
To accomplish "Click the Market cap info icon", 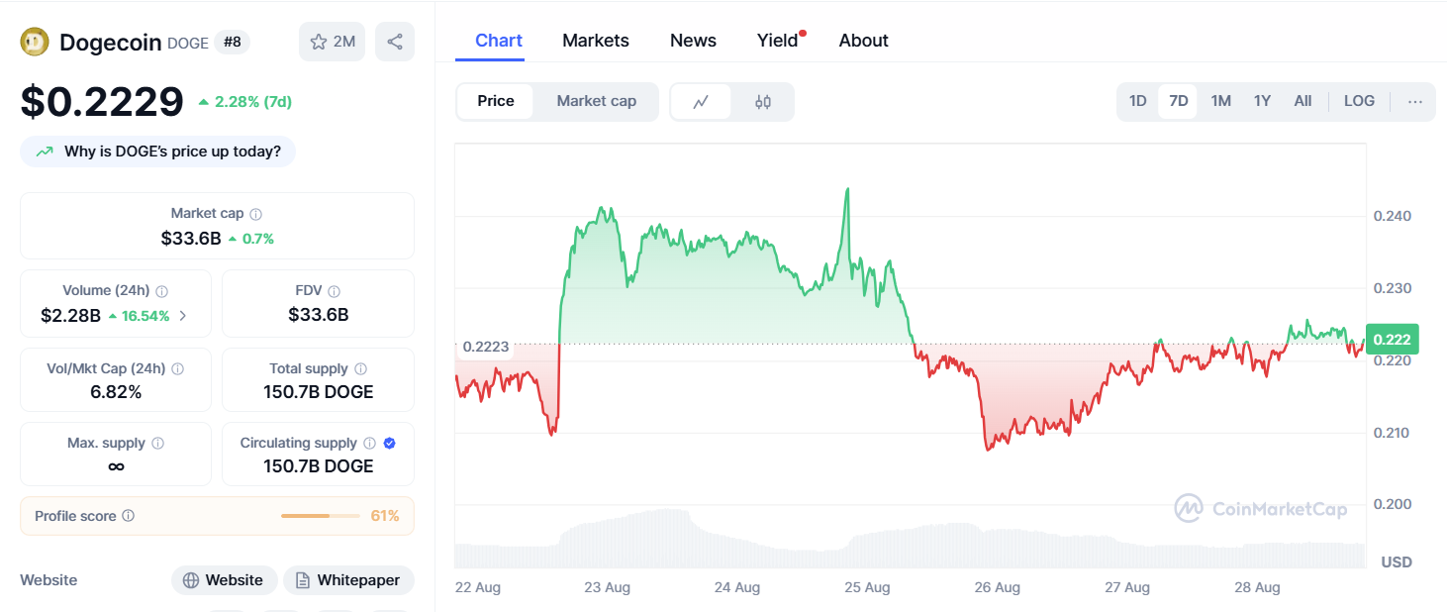I will coord(257,212).
